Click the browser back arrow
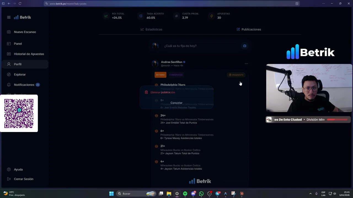This screenshot has height=198, width=353. pyautogui.click(x=9, y=4)
